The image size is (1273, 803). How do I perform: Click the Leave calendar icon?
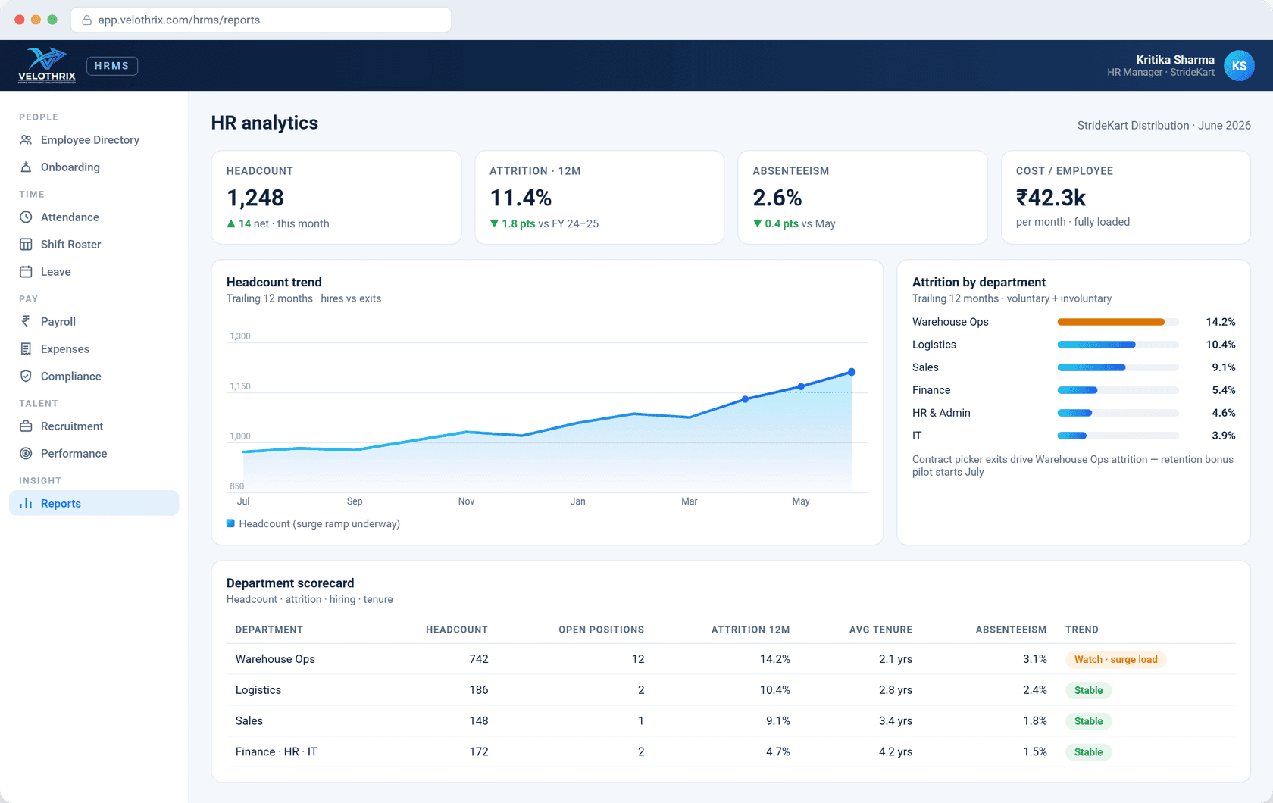(26, 272)
